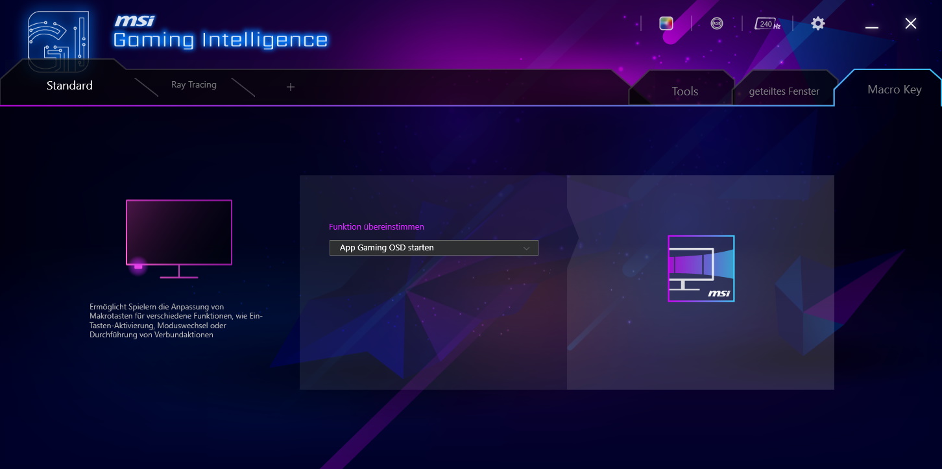Click the MSI Gaming OSD app icon
942x469 pixels.
pos(701,269)
